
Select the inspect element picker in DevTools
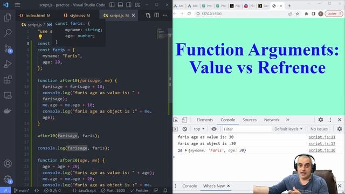pyautogui.click(x=175, y=120)
